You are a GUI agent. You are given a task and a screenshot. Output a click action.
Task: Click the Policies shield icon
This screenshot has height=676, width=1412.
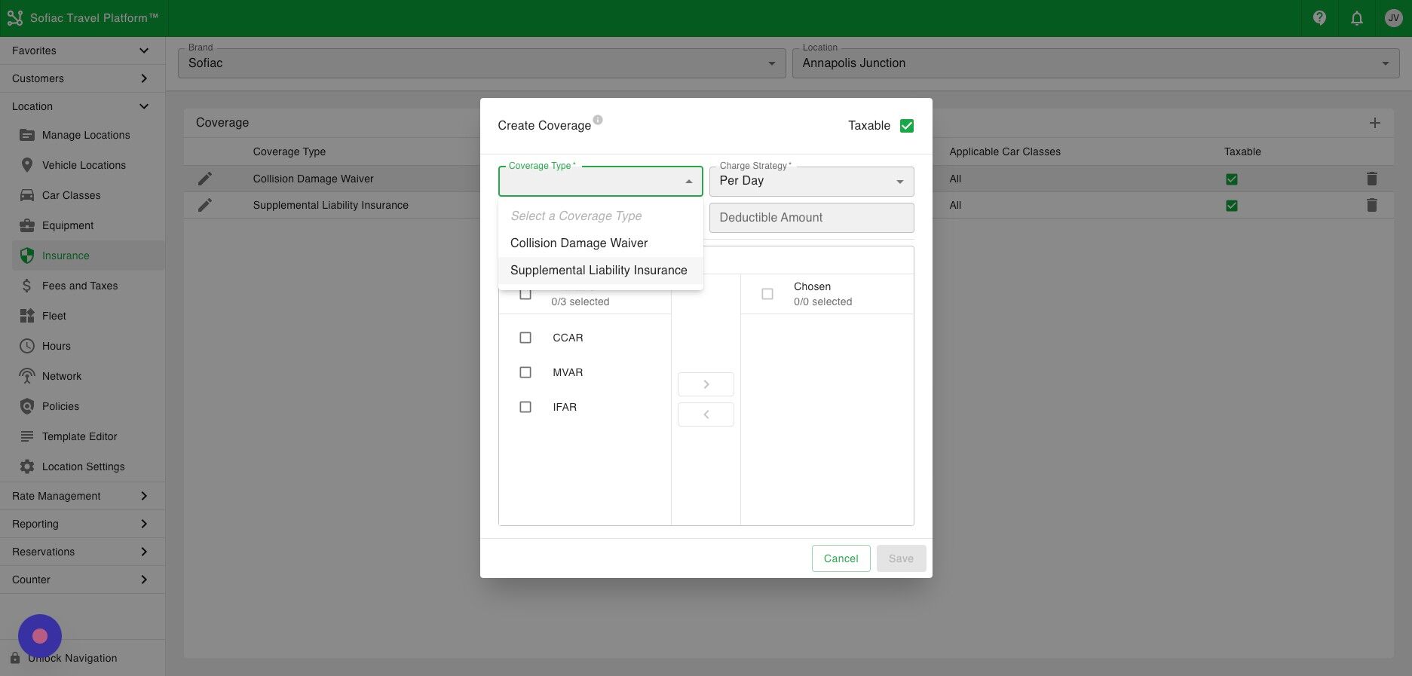(27, 406)
